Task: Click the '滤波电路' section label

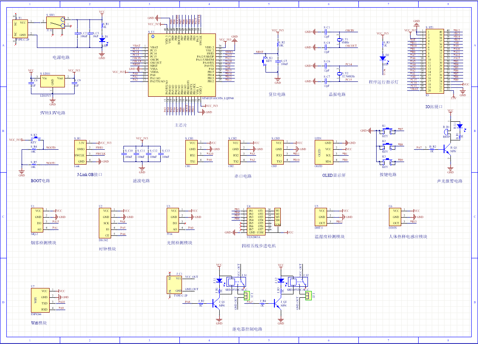Action: [141, 181]
